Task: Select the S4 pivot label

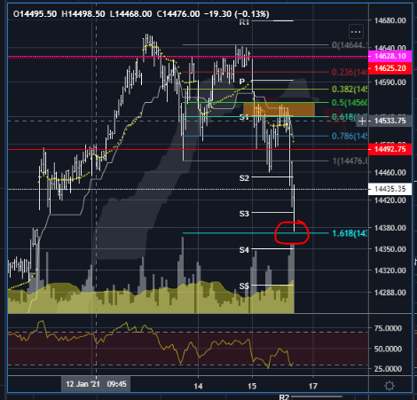Action: [x=244, y=250]
